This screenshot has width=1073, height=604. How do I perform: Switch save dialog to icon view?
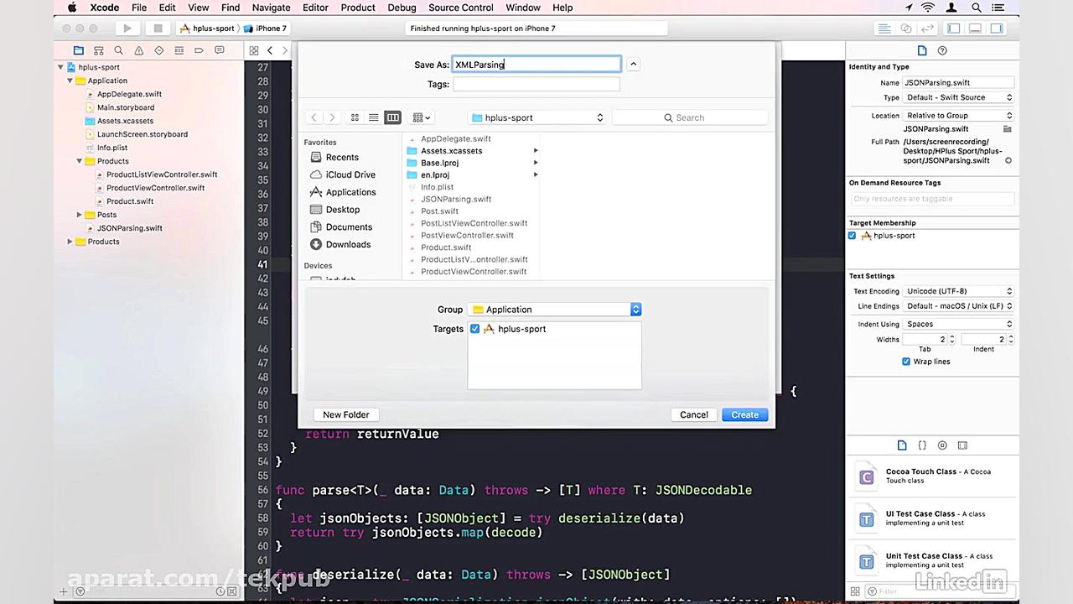pyautogui.click(x=355, y=117)
